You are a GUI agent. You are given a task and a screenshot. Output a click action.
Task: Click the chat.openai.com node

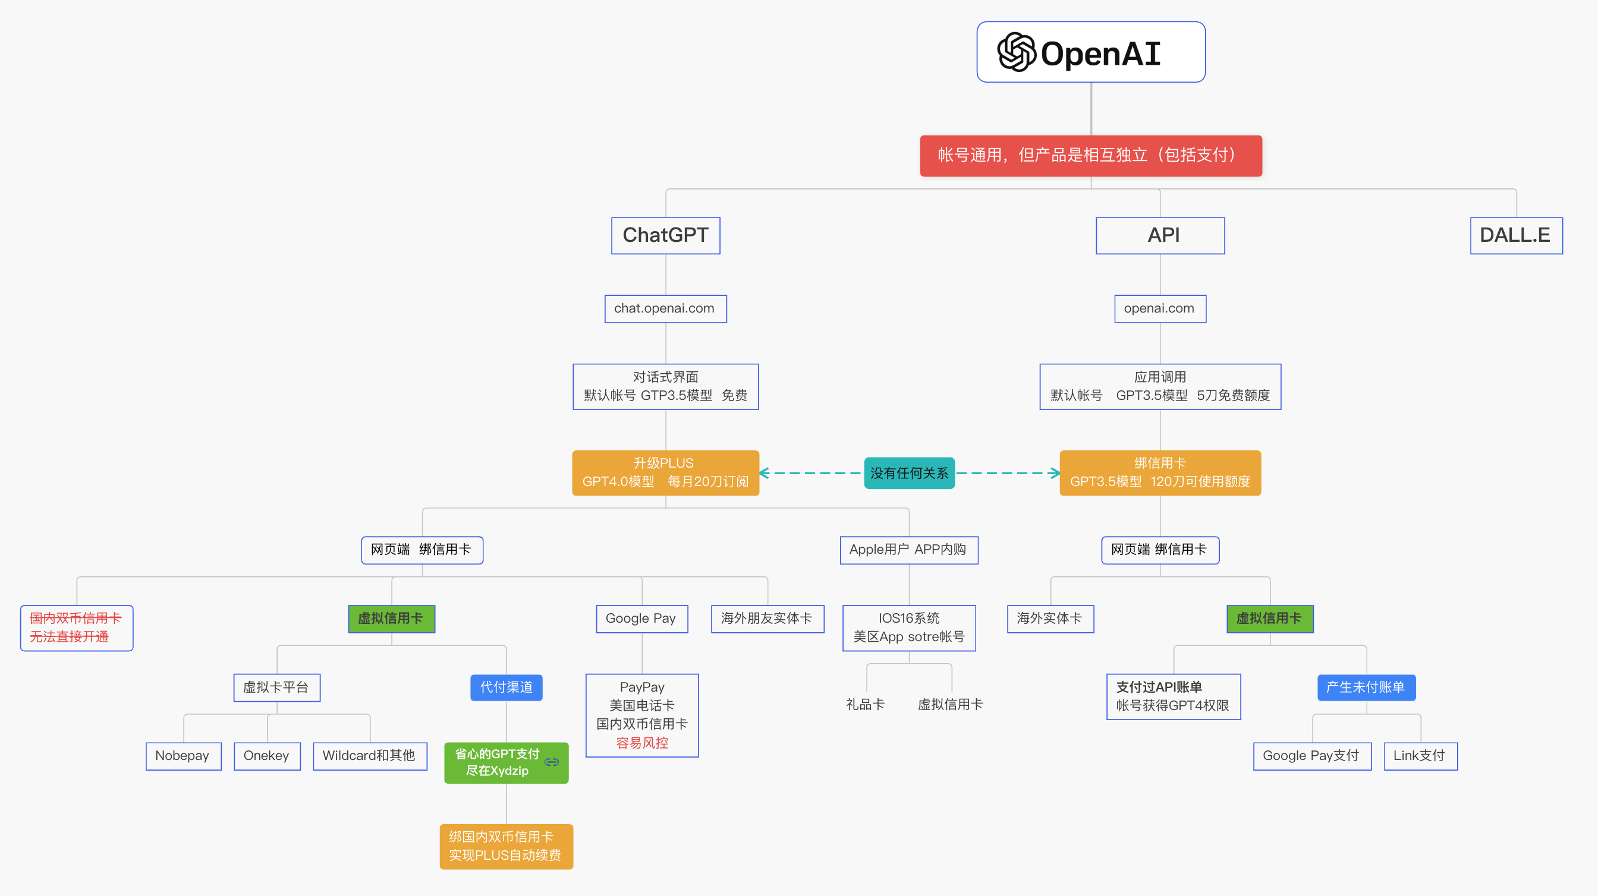coord(665,308)
